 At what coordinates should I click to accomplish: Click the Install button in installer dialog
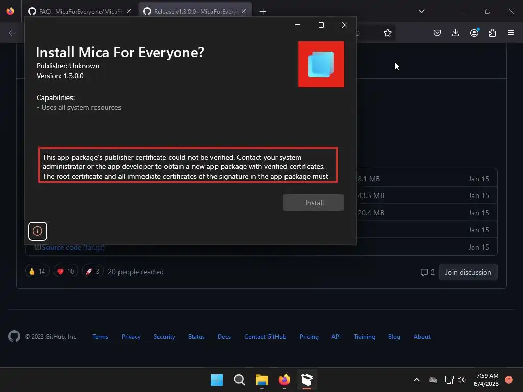(313, 203)
